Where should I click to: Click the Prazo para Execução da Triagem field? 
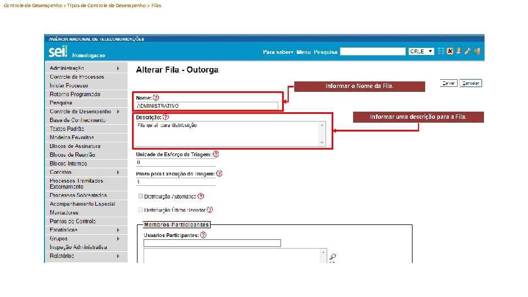pos(175,182)
